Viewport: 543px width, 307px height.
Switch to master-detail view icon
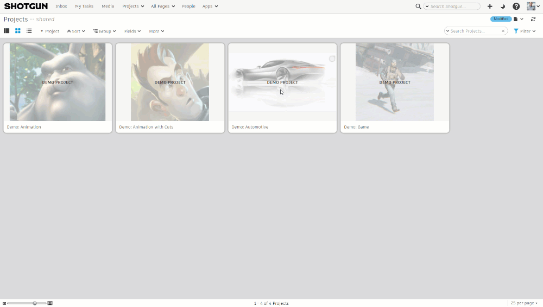click(x=7, y=31)
